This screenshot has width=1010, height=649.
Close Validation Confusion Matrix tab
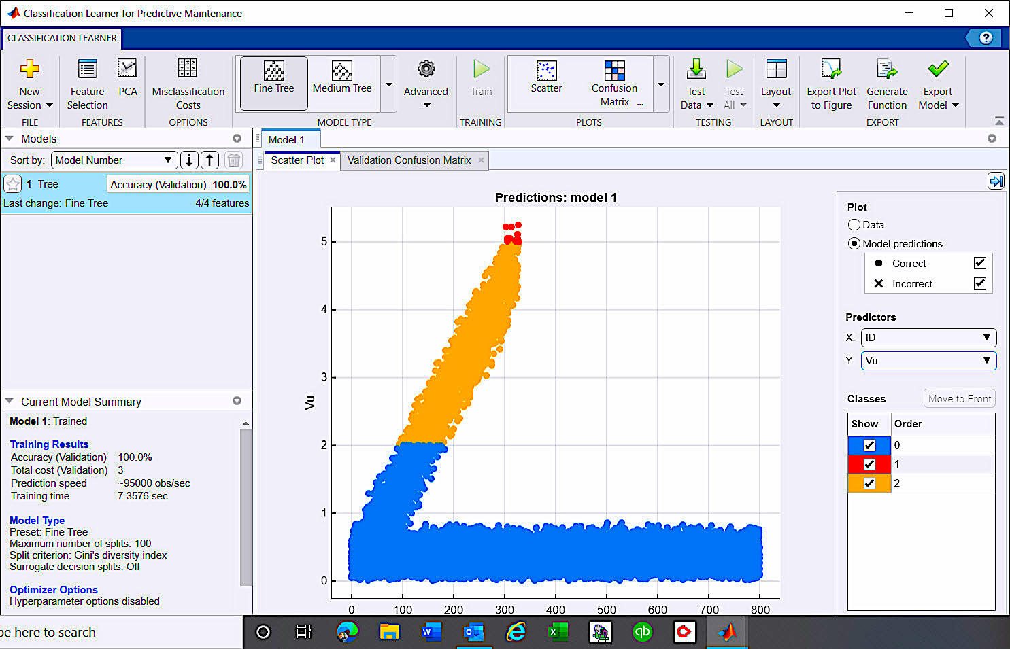click(x=481, y=160)
